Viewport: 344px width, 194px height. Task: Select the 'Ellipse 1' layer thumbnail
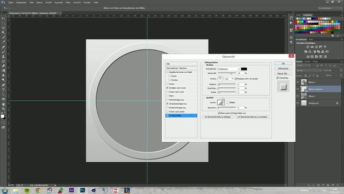coord(304,96)
